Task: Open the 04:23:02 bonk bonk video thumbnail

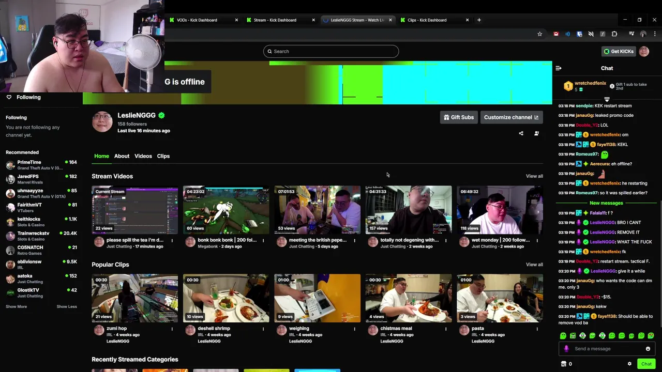Action: tap(226, 210)
